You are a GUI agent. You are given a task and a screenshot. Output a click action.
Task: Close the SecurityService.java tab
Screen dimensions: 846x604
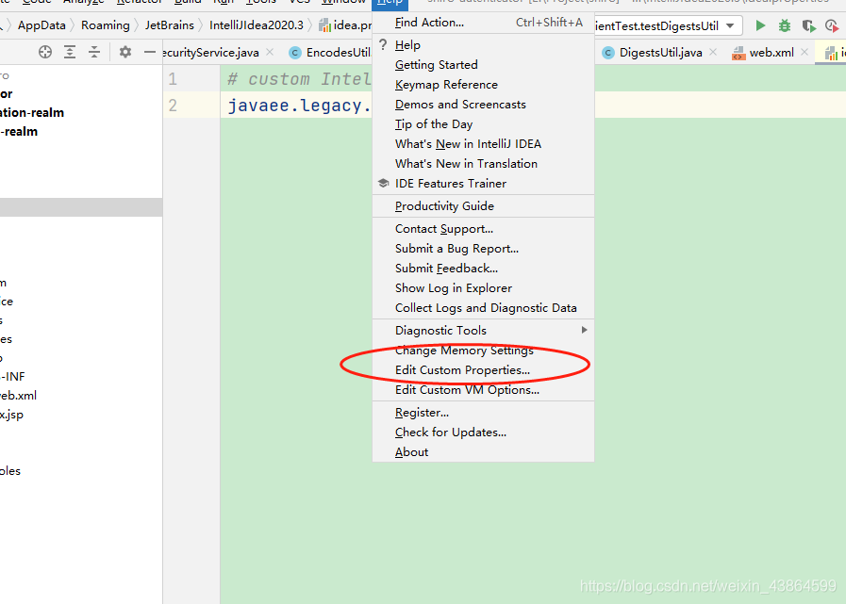270,52
